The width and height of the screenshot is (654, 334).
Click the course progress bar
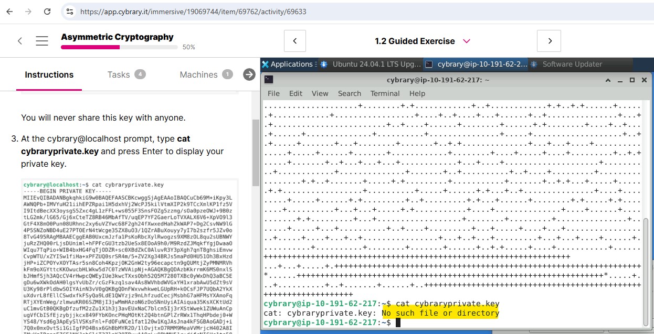coord(119,47)
